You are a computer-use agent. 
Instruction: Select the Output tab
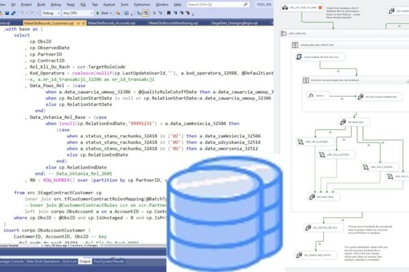[85, 261]
